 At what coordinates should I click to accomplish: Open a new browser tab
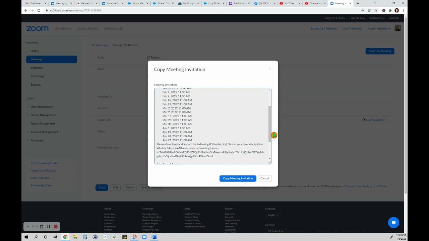pos(358,3)
